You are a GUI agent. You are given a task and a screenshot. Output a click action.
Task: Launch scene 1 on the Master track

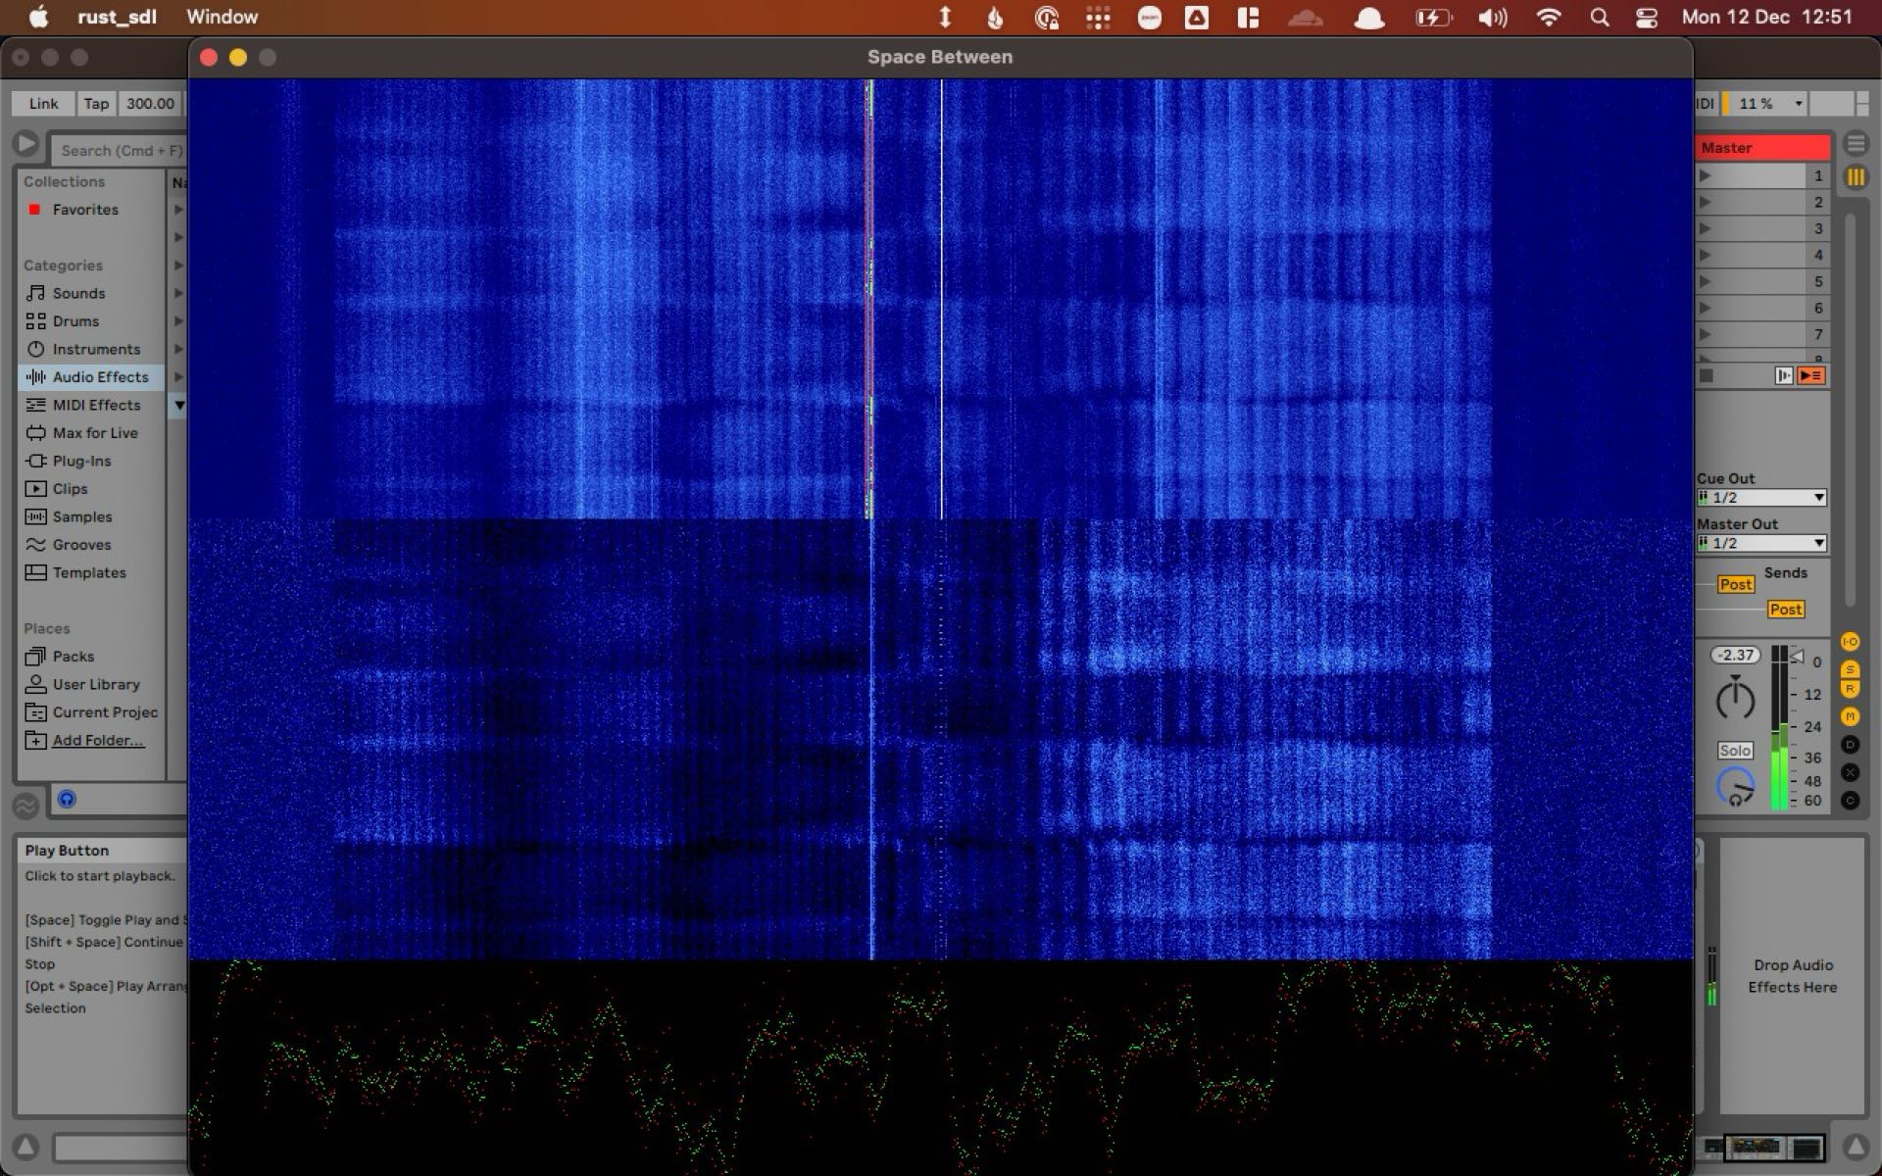1706,175
